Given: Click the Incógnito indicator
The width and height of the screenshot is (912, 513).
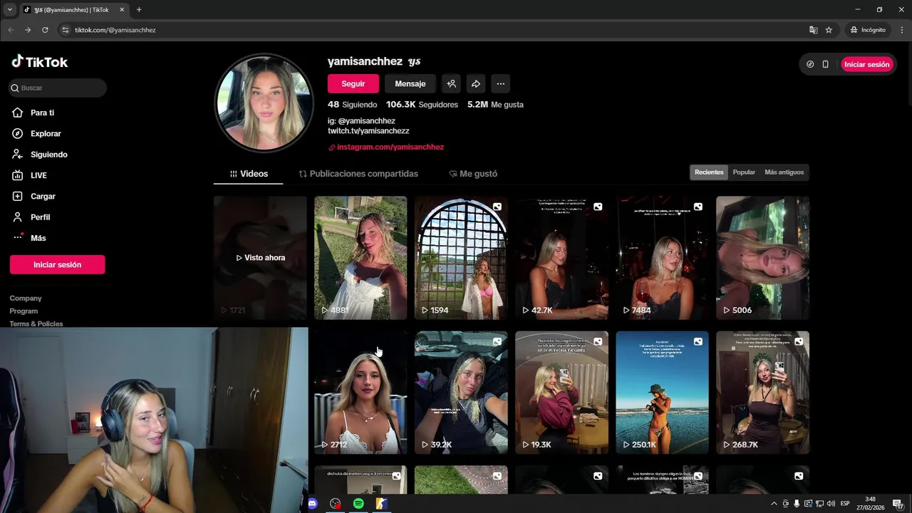Looking at the screenshot, I should 868,30.
